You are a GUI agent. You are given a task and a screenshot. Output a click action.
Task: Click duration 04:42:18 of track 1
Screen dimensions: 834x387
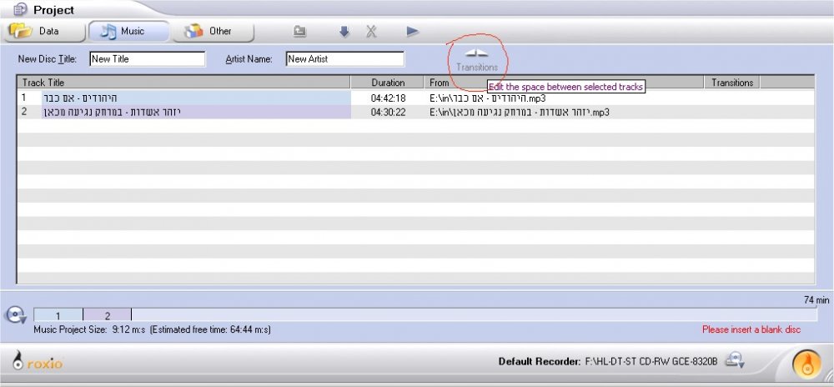click(389, 98)
